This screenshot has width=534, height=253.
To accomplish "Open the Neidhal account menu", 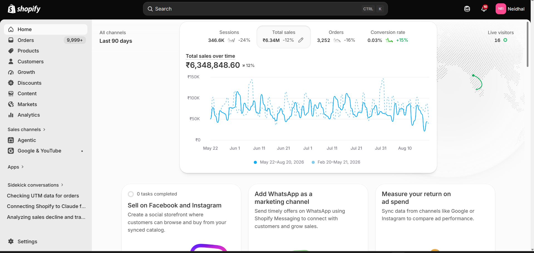I will coord(510,9).
